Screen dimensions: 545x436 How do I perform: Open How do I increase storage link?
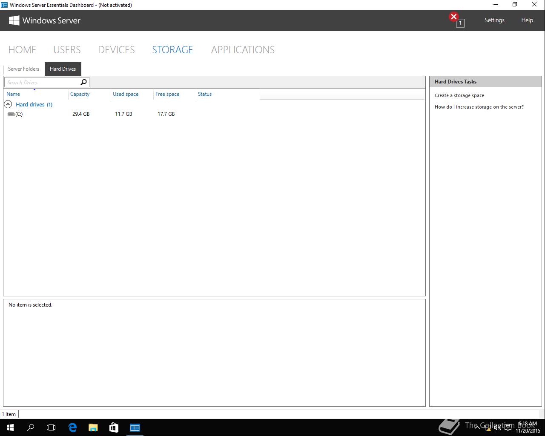(x=479, y=107)
